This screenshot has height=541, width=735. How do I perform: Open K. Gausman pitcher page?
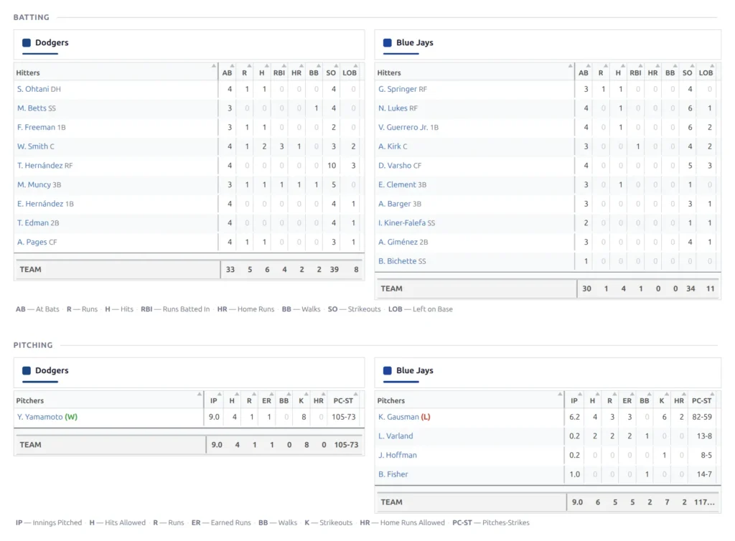[398, 417]
